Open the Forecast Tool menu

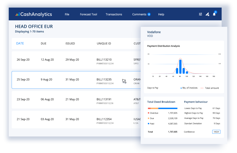click(x=88, y=14)
